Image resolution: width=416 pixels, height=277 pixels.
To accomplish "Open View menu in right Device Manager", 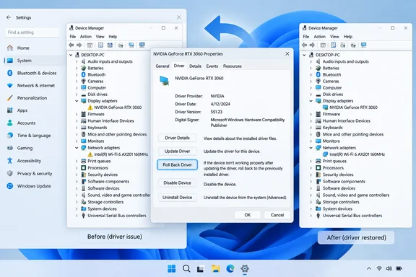I will pyautogui.click(x=334, y=37).
